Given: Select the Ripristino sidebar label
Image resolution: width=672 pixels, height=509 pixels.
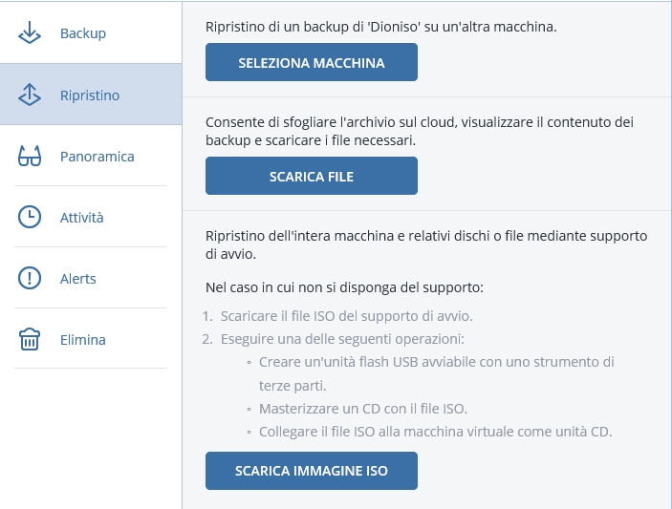Looking at the screenshot, I should tap(90, 95).
